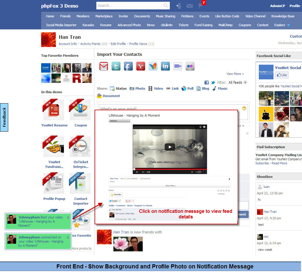Go to Fund Raising menu
The height and width of the screenshot is (274, 302).
point(203,25)
